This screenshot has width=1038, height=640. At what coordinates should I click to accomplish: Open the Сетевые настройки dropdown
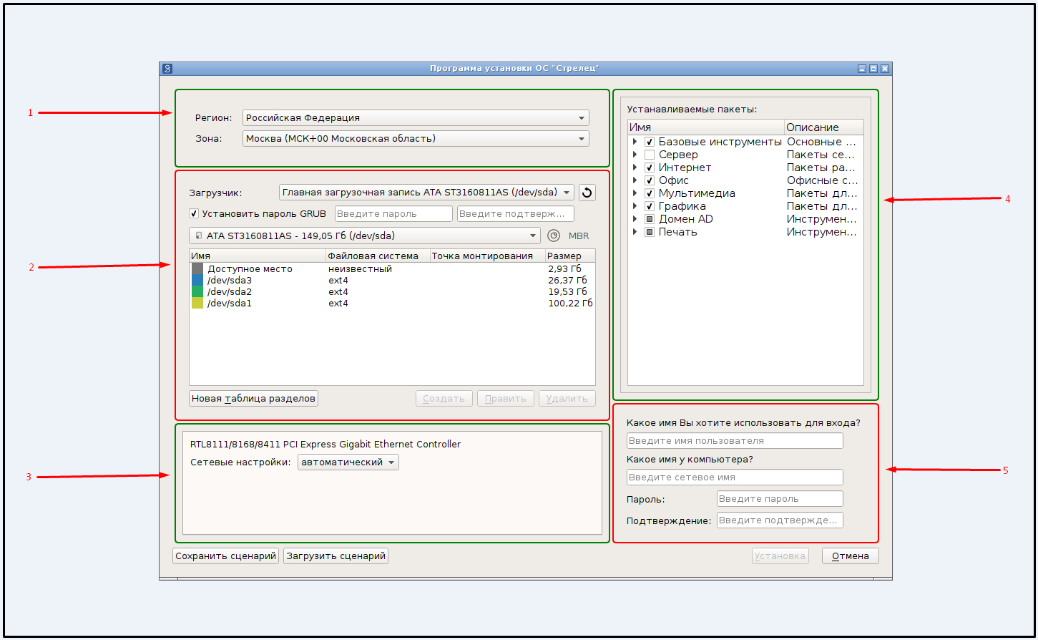348,462
